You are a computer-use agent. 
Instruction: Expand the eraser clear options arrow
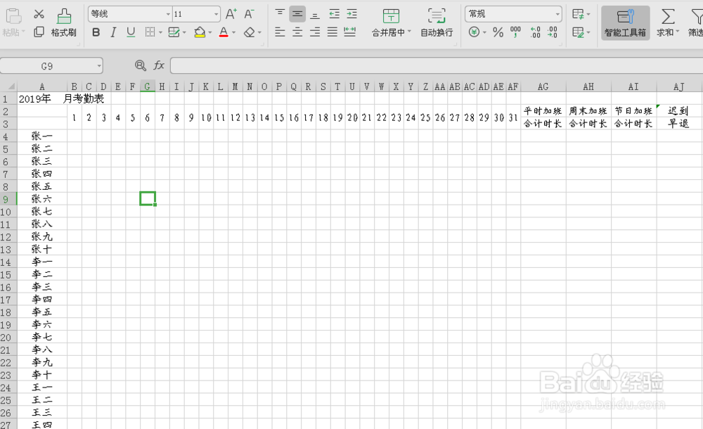(x=259, y=32)
